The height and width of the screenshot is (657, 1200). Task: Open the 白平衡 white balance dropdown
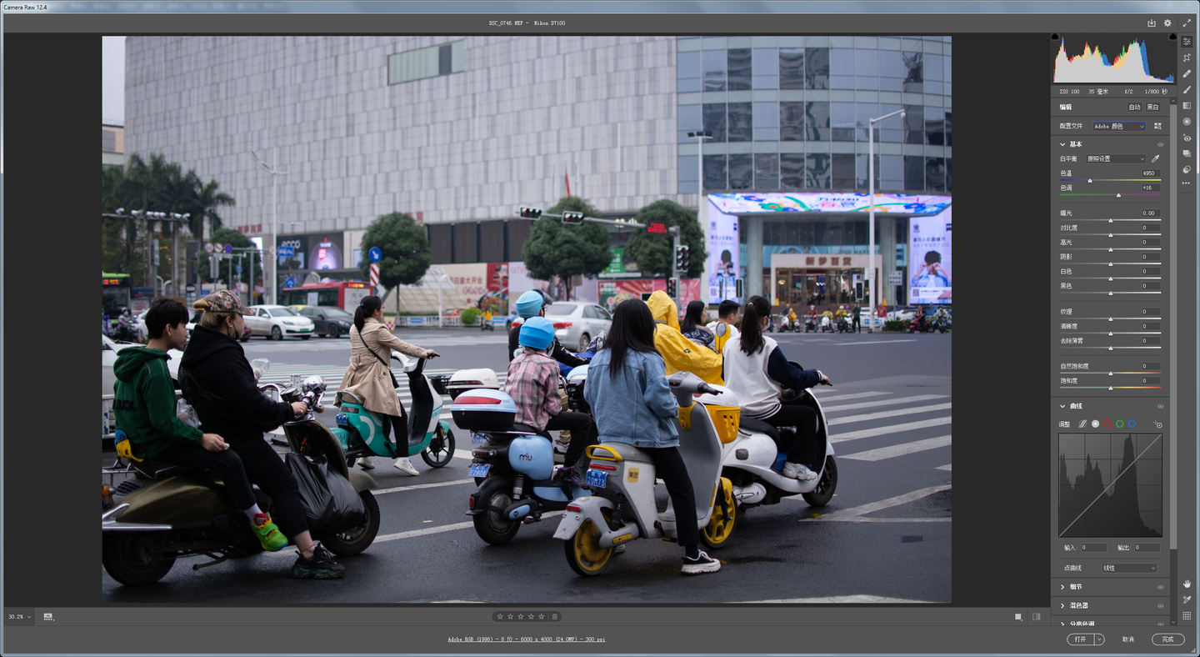(x=1117, y=158)
